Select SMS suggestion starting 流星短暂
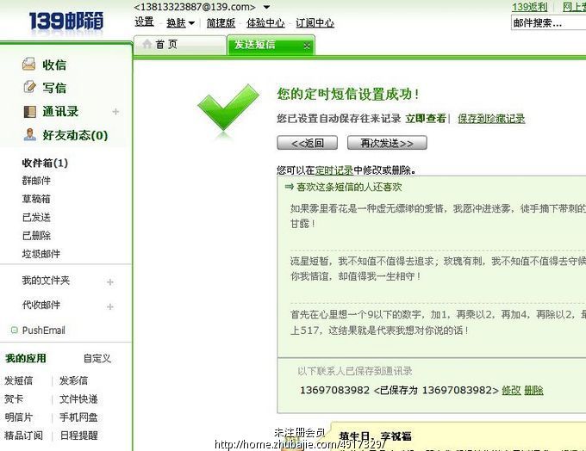This screenshot has height=451, width=586. (438, 269)
